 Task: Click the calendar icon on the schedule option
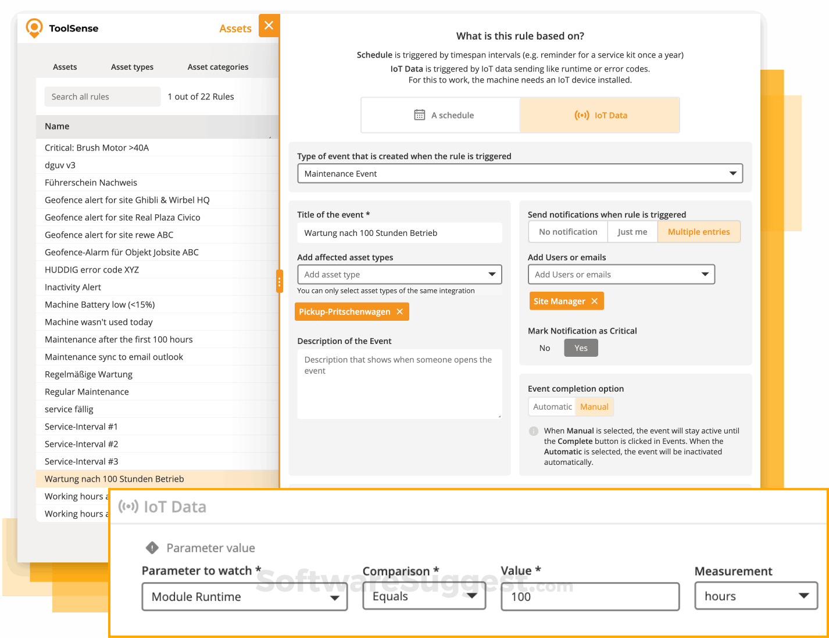420,114
